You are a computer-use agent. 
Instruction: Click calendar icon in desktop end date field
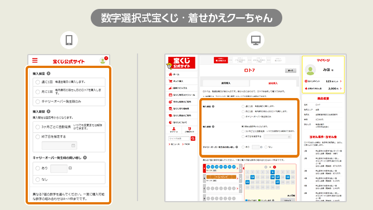pos(289,136)
